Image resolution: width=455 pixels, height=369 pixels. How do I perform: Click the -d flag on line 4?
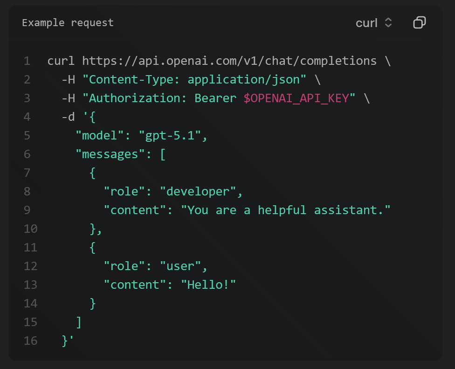pyautogui.click(x=68, y=117)
